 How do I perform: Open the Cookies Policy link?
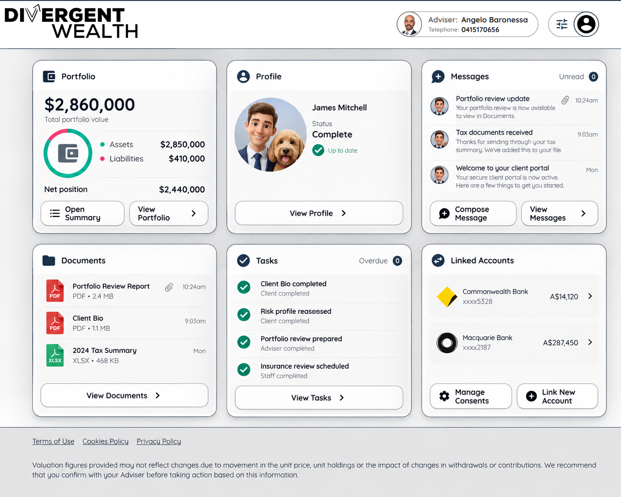pos(105,441)
